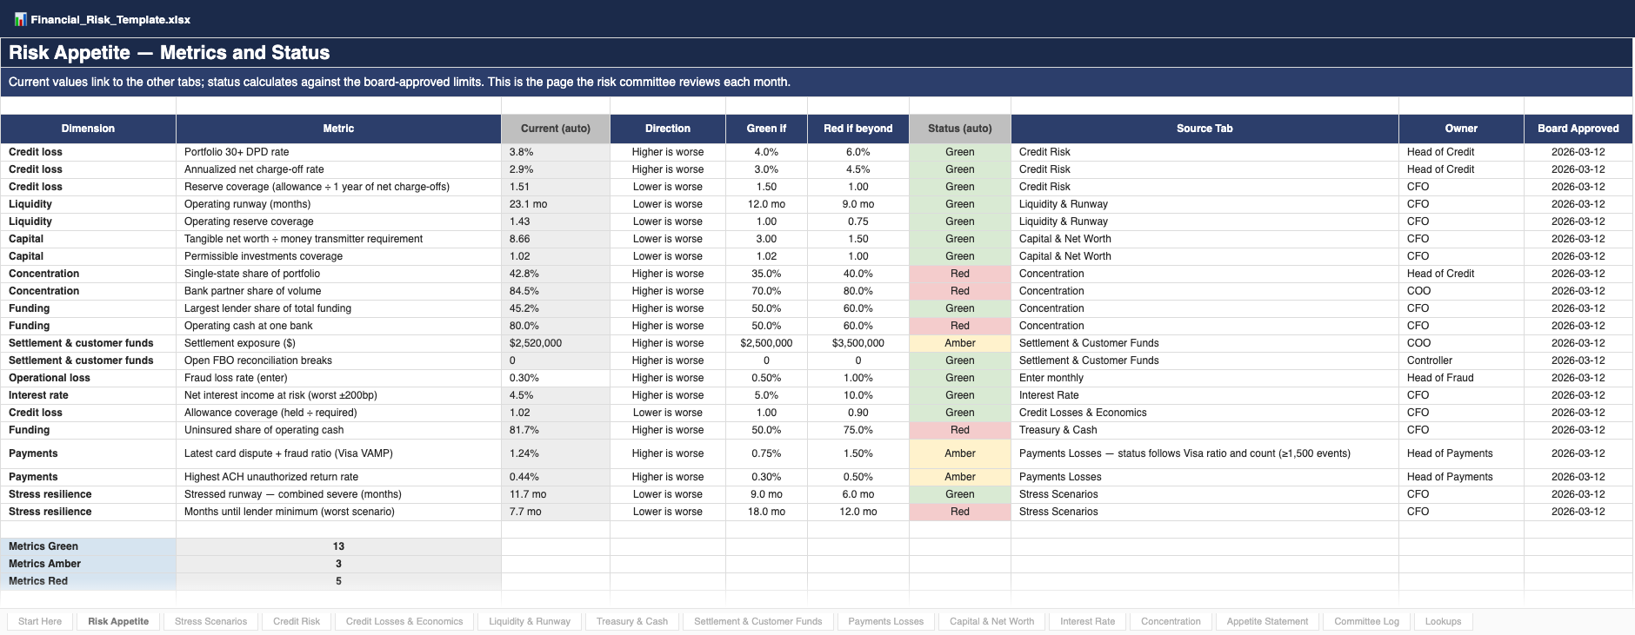1635x635 pixels.
Task: Select the 84.5% bank partner share value
Action: coord(556,291)
